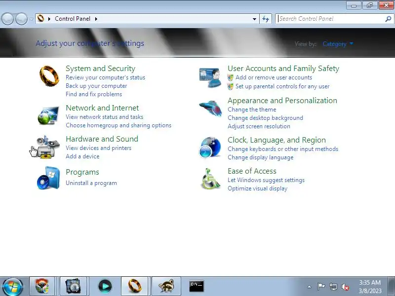Open Back up your computer
The height and width of the screenshot is (296, 395).
[96, 86]
